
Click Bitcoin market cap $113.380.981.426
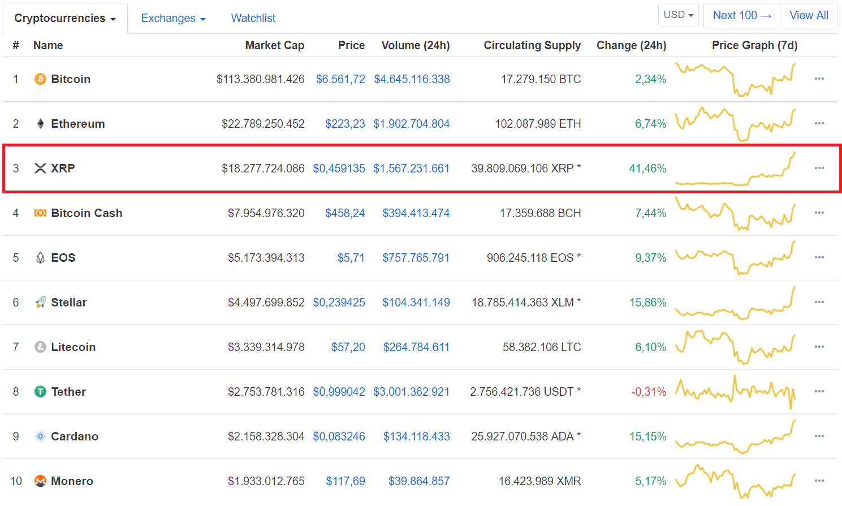261,79
